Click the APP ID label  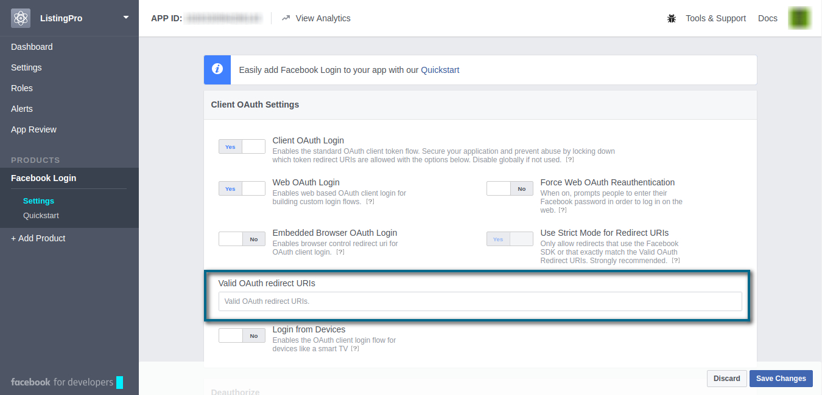(167, 18)
